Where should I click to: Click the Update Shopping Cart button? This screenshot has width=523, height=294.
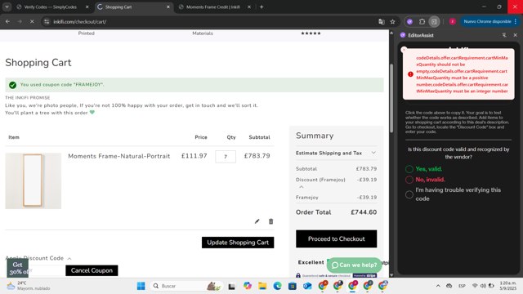pyautogui.click(x=238, y=243)
